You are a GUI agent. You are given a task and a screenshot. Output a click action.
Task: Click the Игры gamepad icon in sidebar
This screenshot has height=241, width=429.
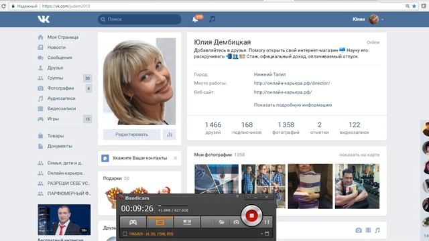[40, 119]
